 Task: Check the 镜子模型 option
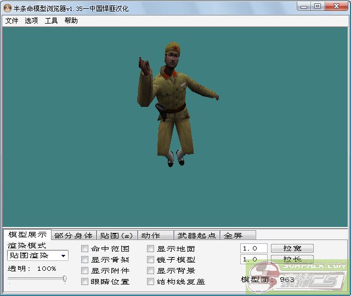coord(151,260)
